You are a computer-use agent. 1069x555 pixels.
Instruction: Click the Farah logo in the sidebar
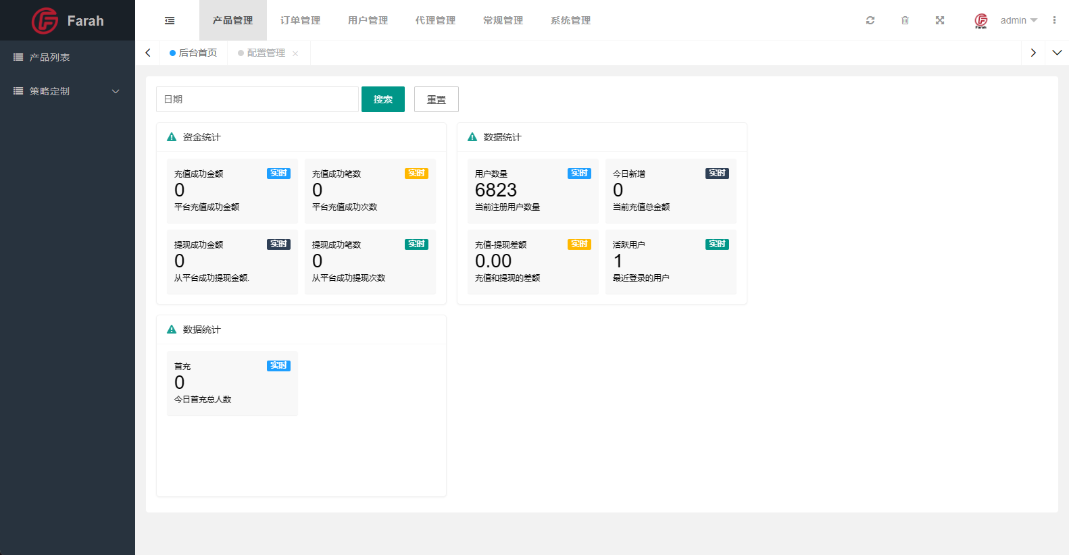tap(68, 21)
